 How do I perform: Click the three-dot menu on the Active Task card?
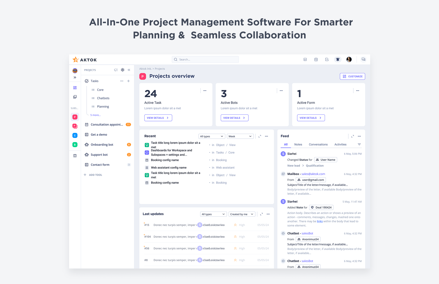(x=205, y=91)
